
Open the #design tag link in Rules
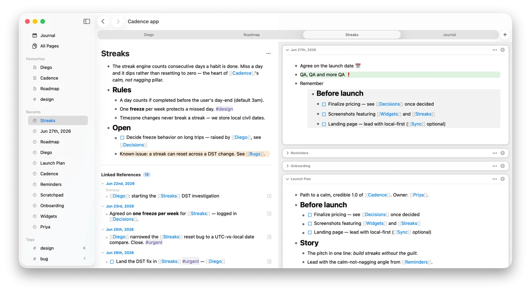(x=224, y=109)
